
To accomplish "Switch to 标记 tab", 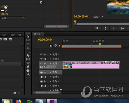I will (x=4, y=35).
